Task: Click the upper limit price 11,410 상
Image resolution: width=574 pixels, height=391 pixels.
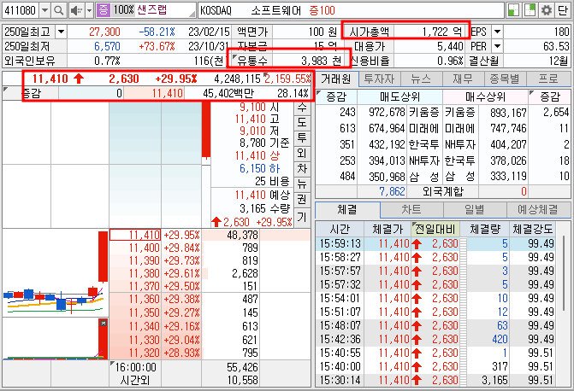Action: click(x=257, y=155)
